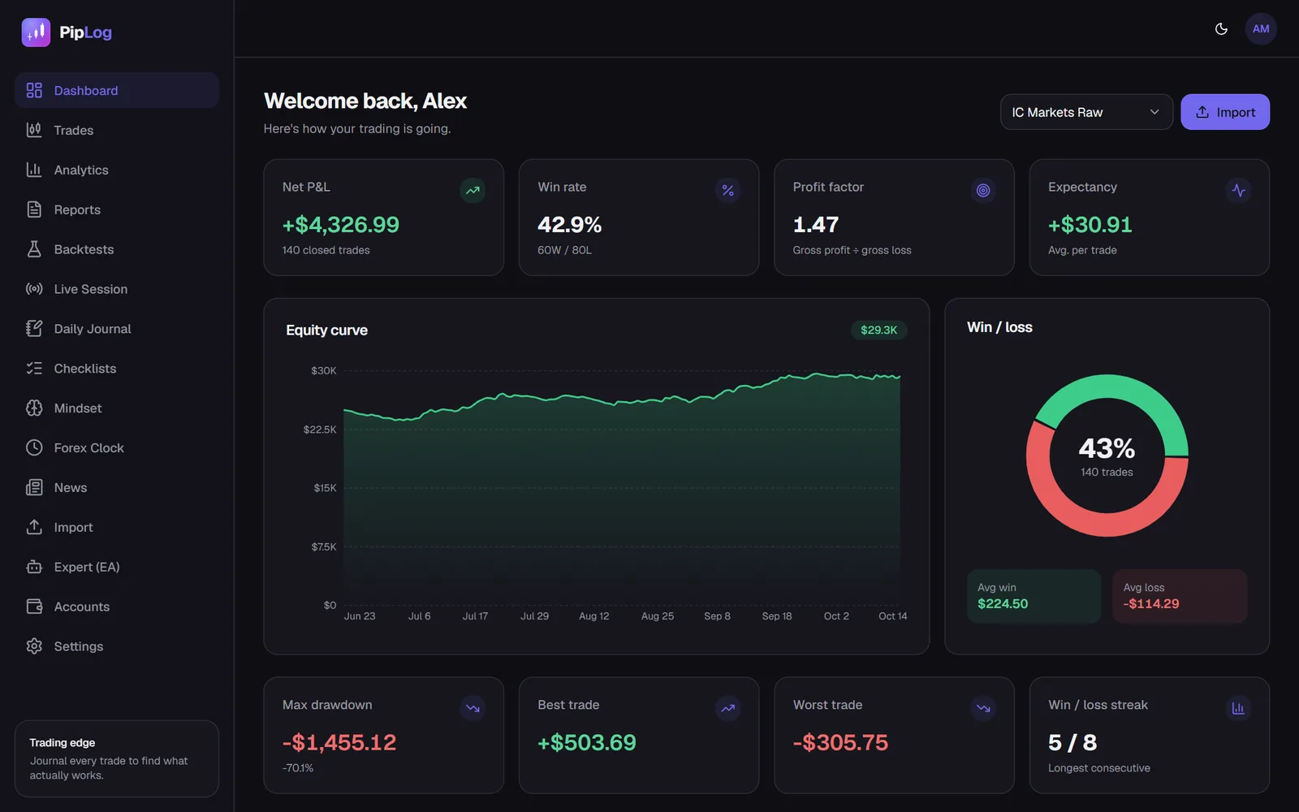
Task: Click the Settings gear icon
Action: click(34, 646)
